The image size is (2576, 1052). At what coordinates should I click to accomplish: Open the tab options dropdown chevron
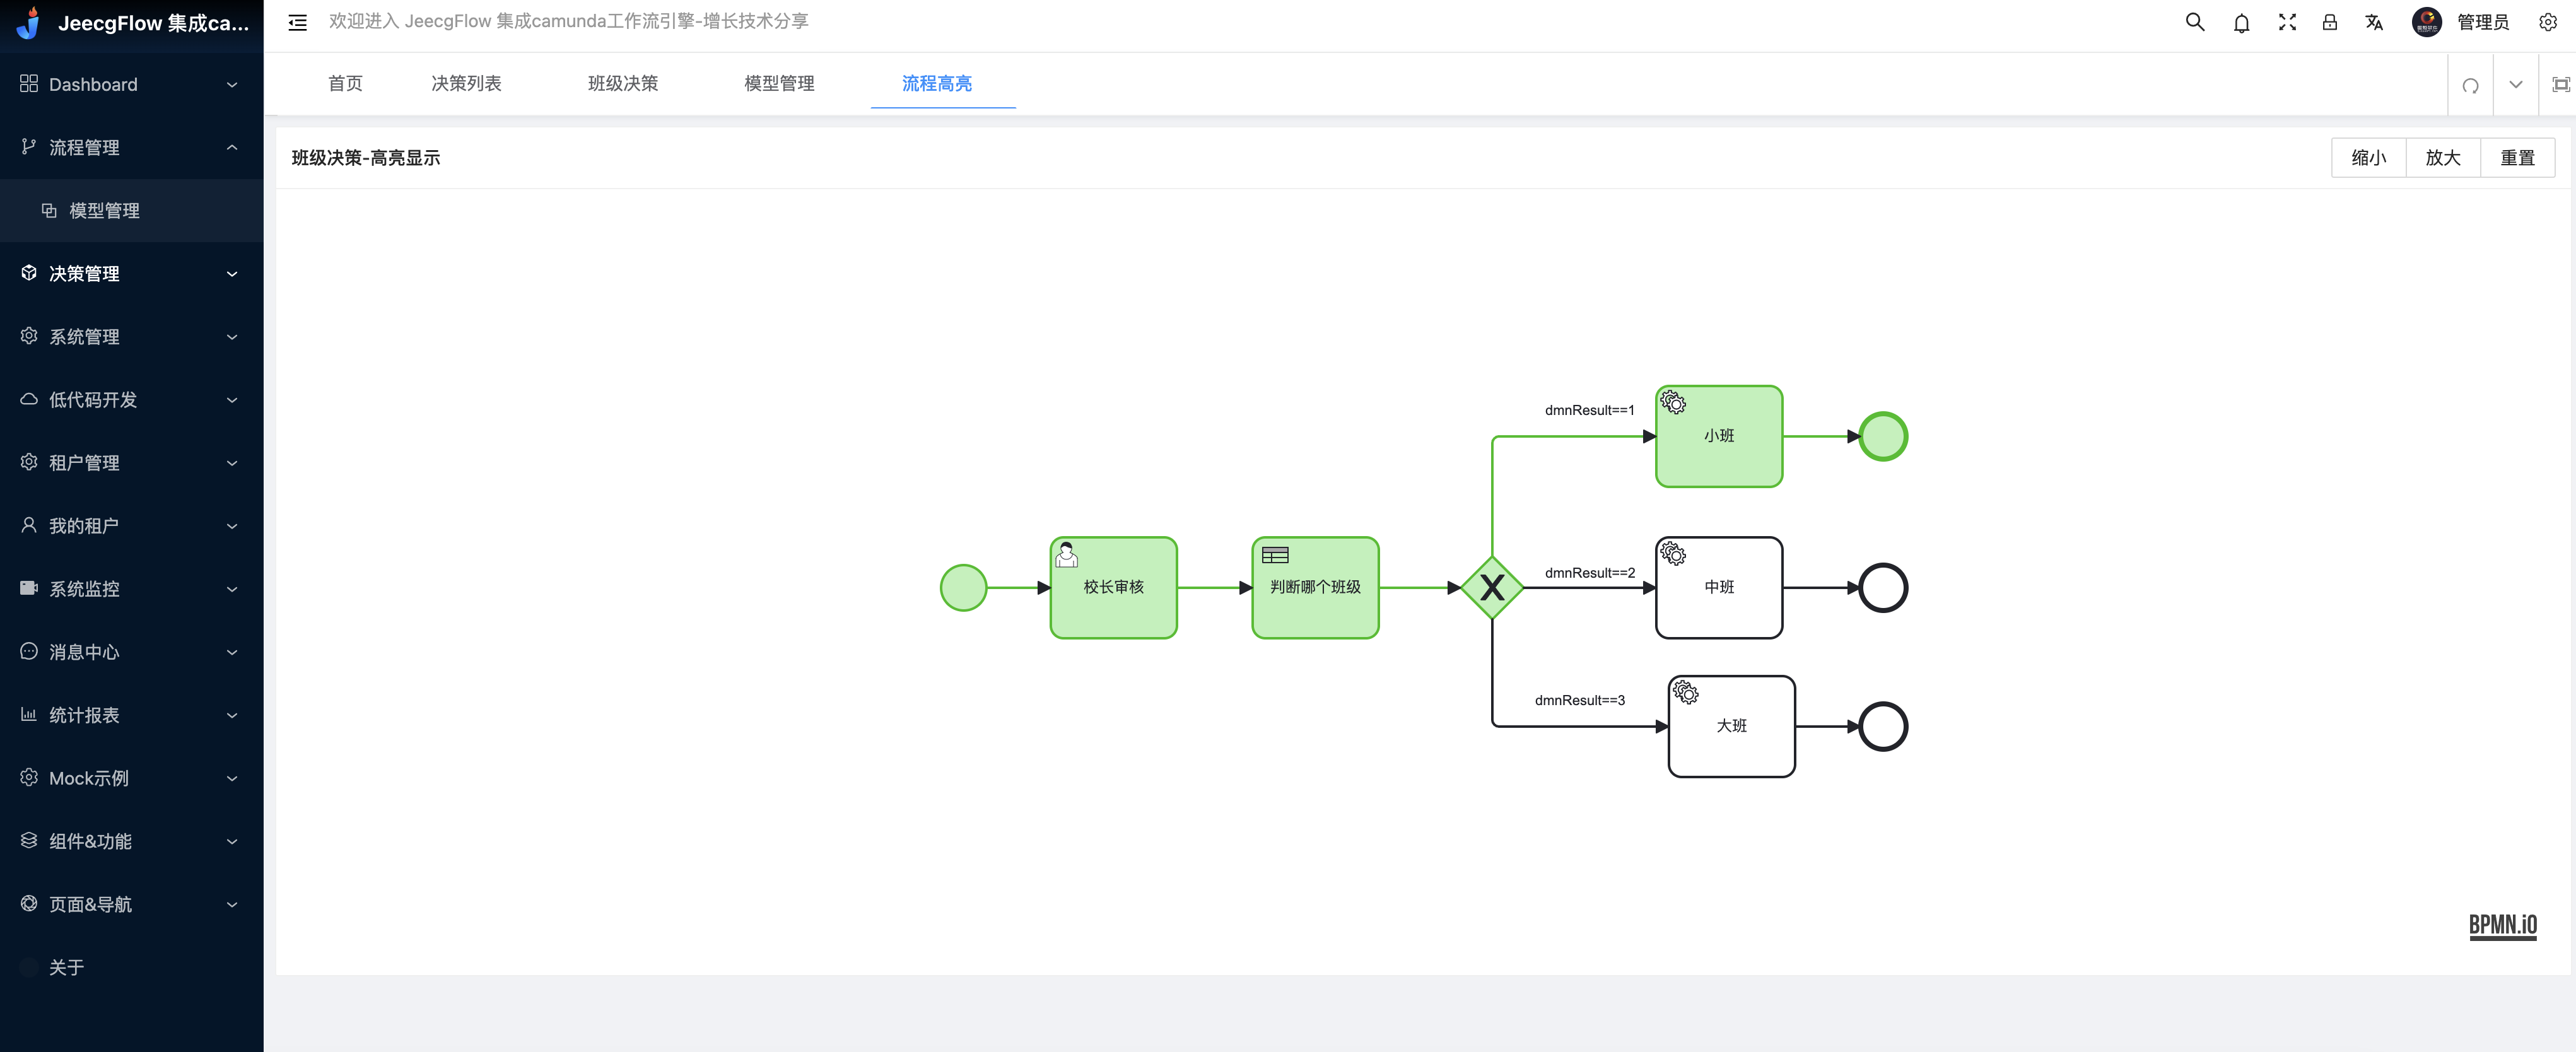click(2515, 85)
